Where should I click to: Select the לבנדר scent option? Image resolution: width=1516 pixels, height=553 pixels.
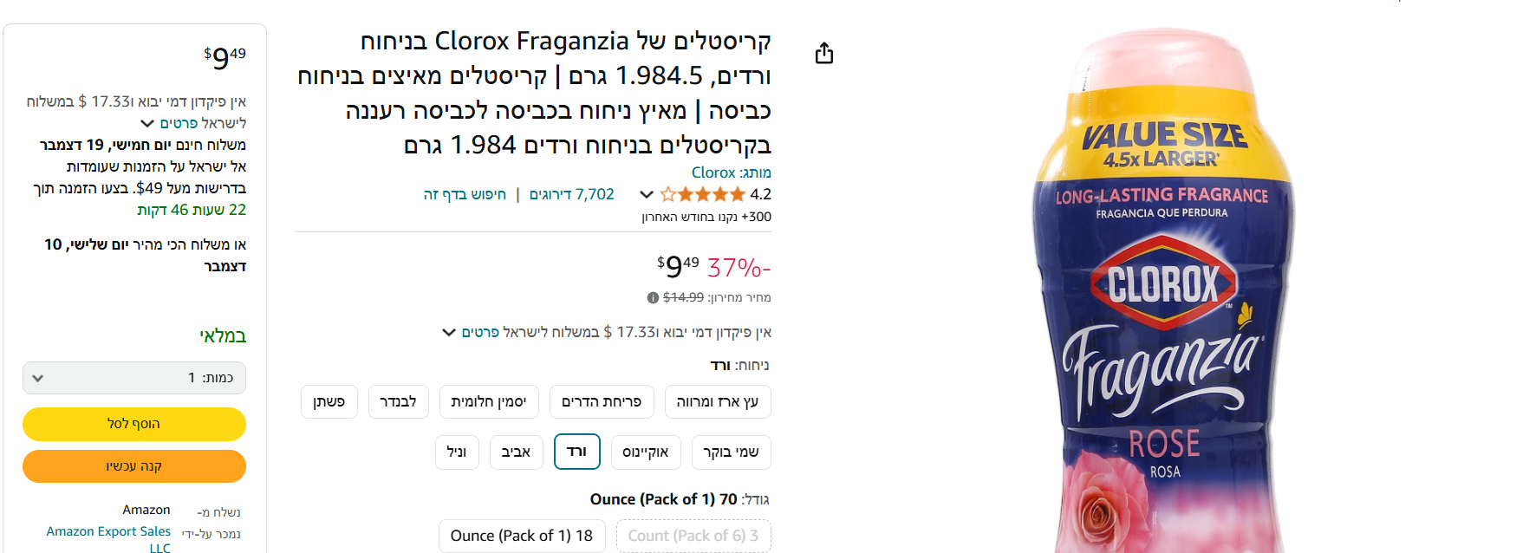398,401
